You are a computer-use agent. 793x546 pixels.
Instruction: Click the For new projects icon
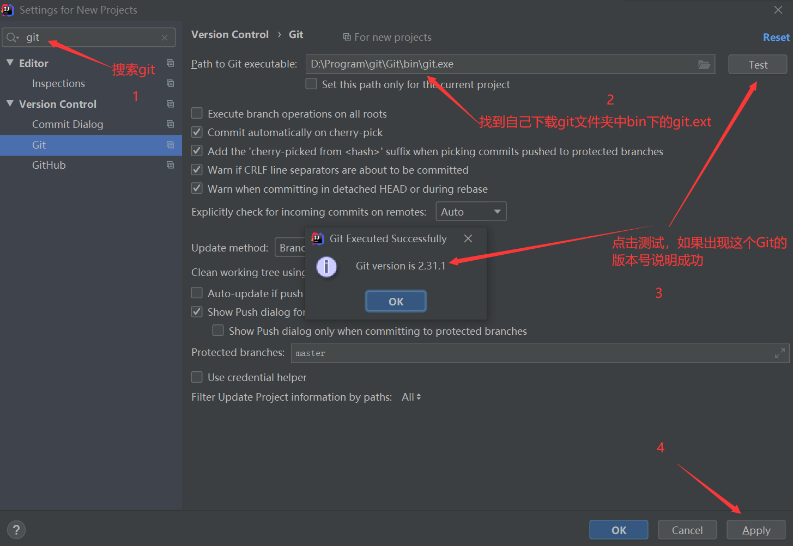coord(347,37)
